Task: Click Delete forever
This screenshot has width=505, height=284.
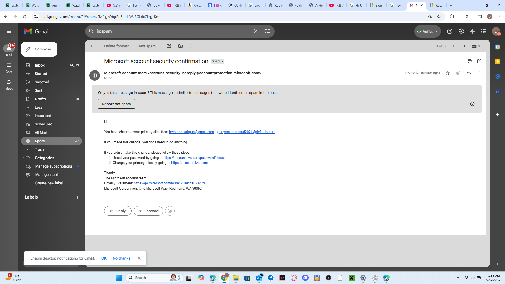Action: pos(116,46)
